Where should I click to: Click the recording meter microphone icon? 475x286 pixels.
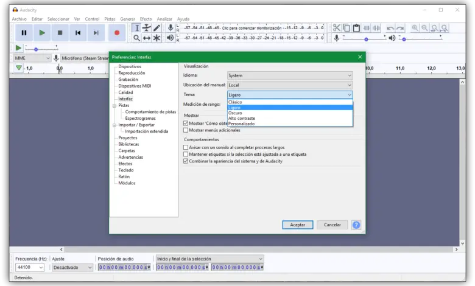(x=171, y=28)
